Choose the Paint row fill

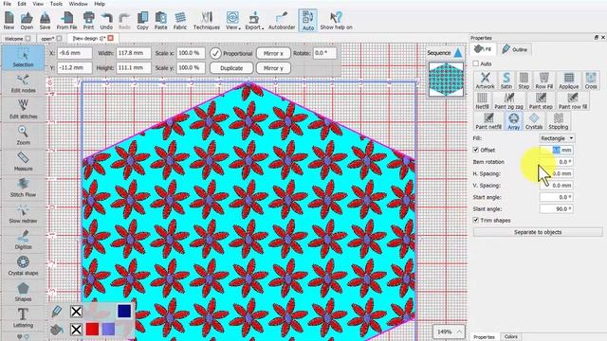(573, 100)
